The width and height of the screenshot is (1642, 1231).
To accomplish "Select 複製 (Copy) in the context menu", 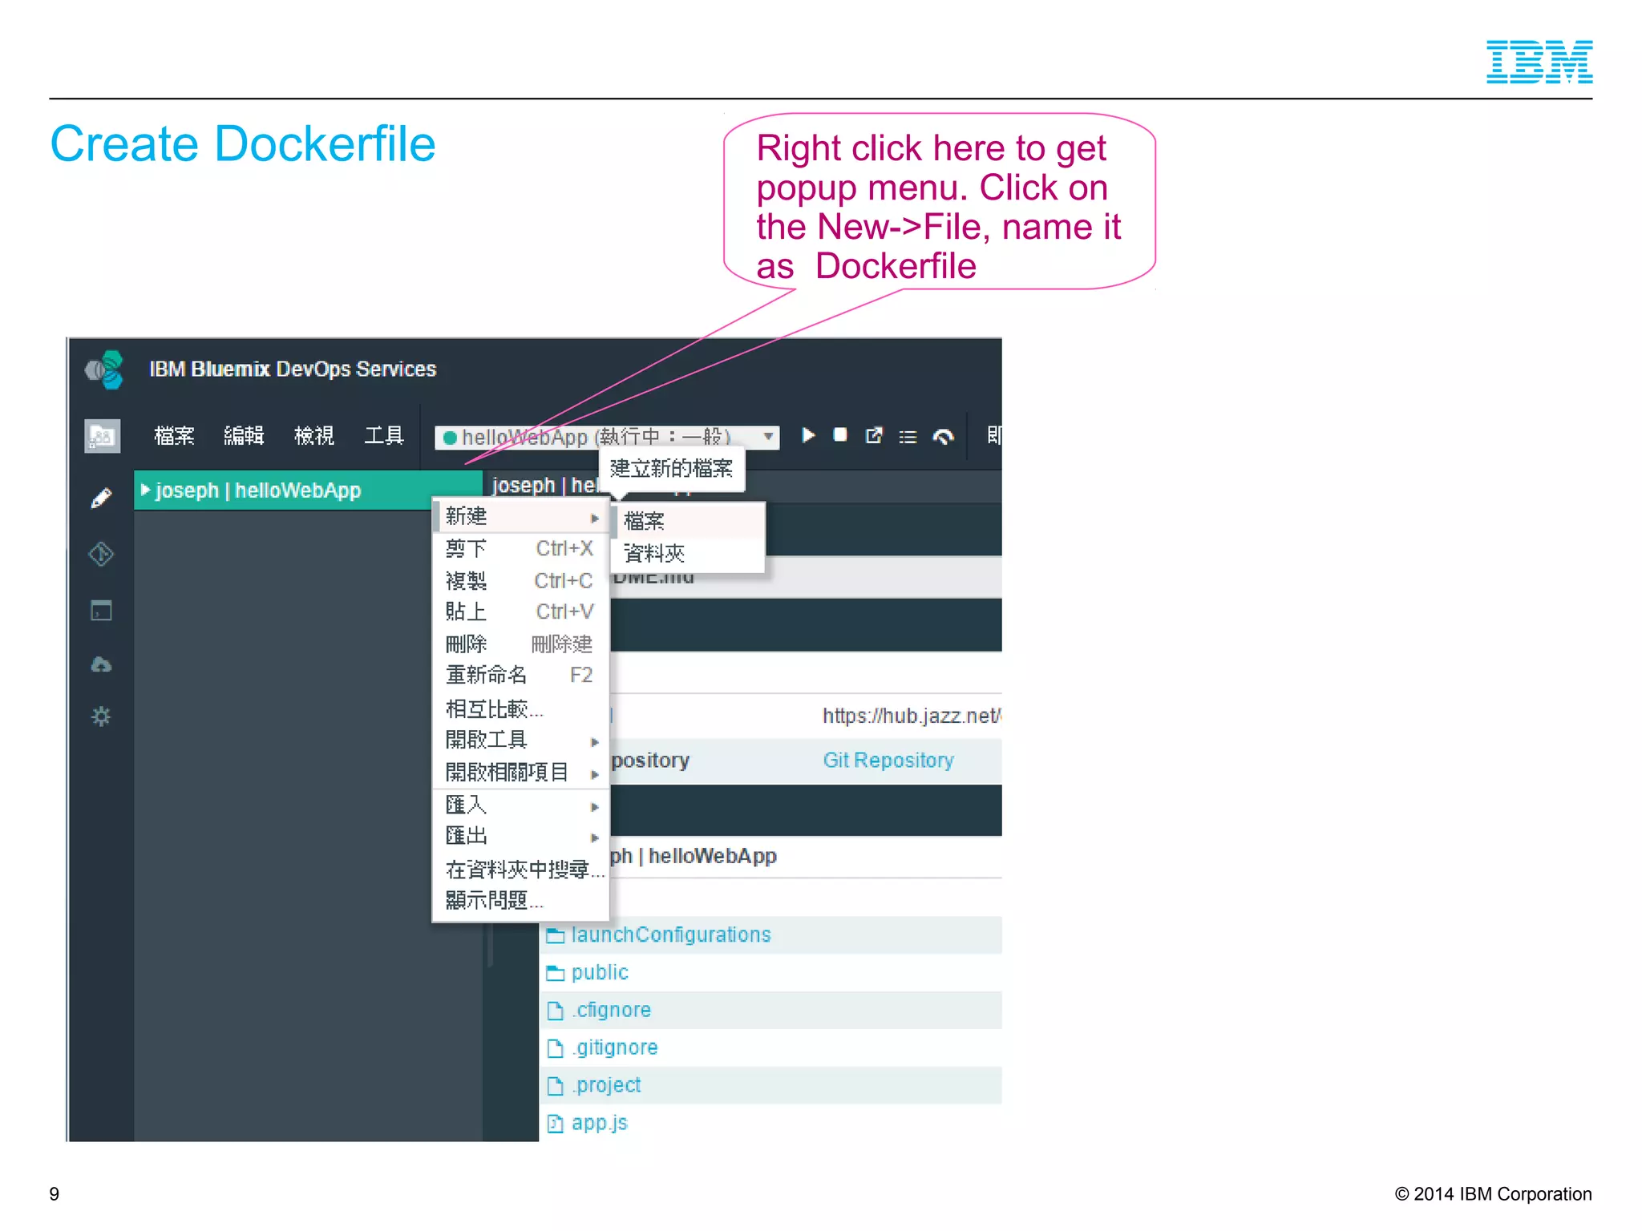I will point(522,581).
